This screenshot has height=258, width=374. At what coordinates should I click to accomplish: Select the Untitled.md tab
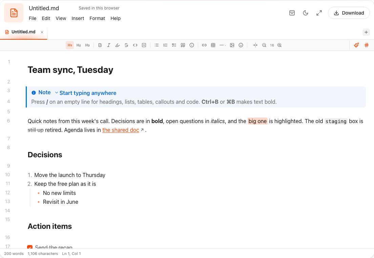(23, 32)
